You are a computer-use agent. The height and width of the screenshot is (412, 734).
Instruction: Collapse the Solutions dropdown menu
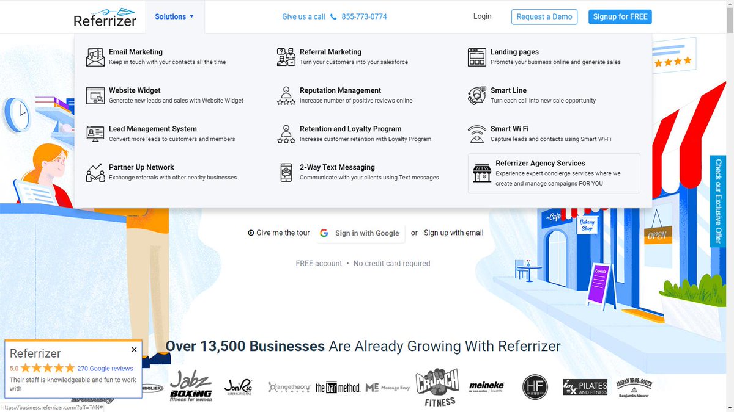174,16
